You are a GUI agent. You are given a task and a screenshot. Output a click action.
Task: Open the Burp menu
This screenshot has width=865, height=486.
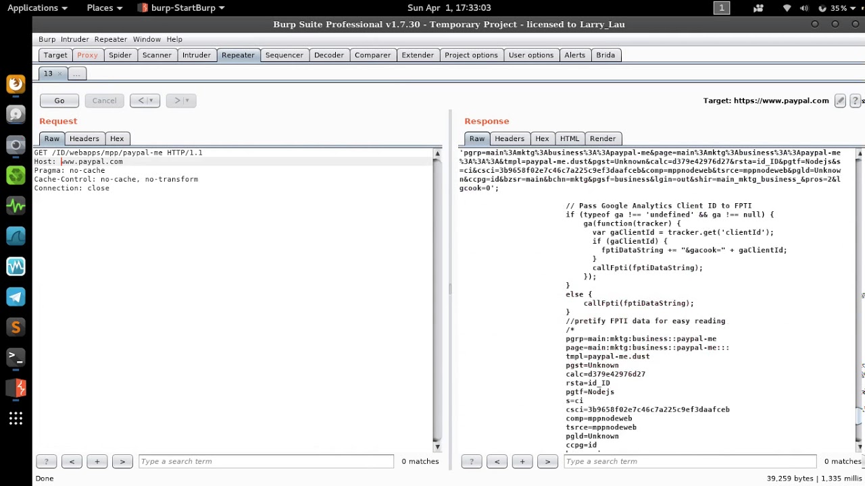47,39
